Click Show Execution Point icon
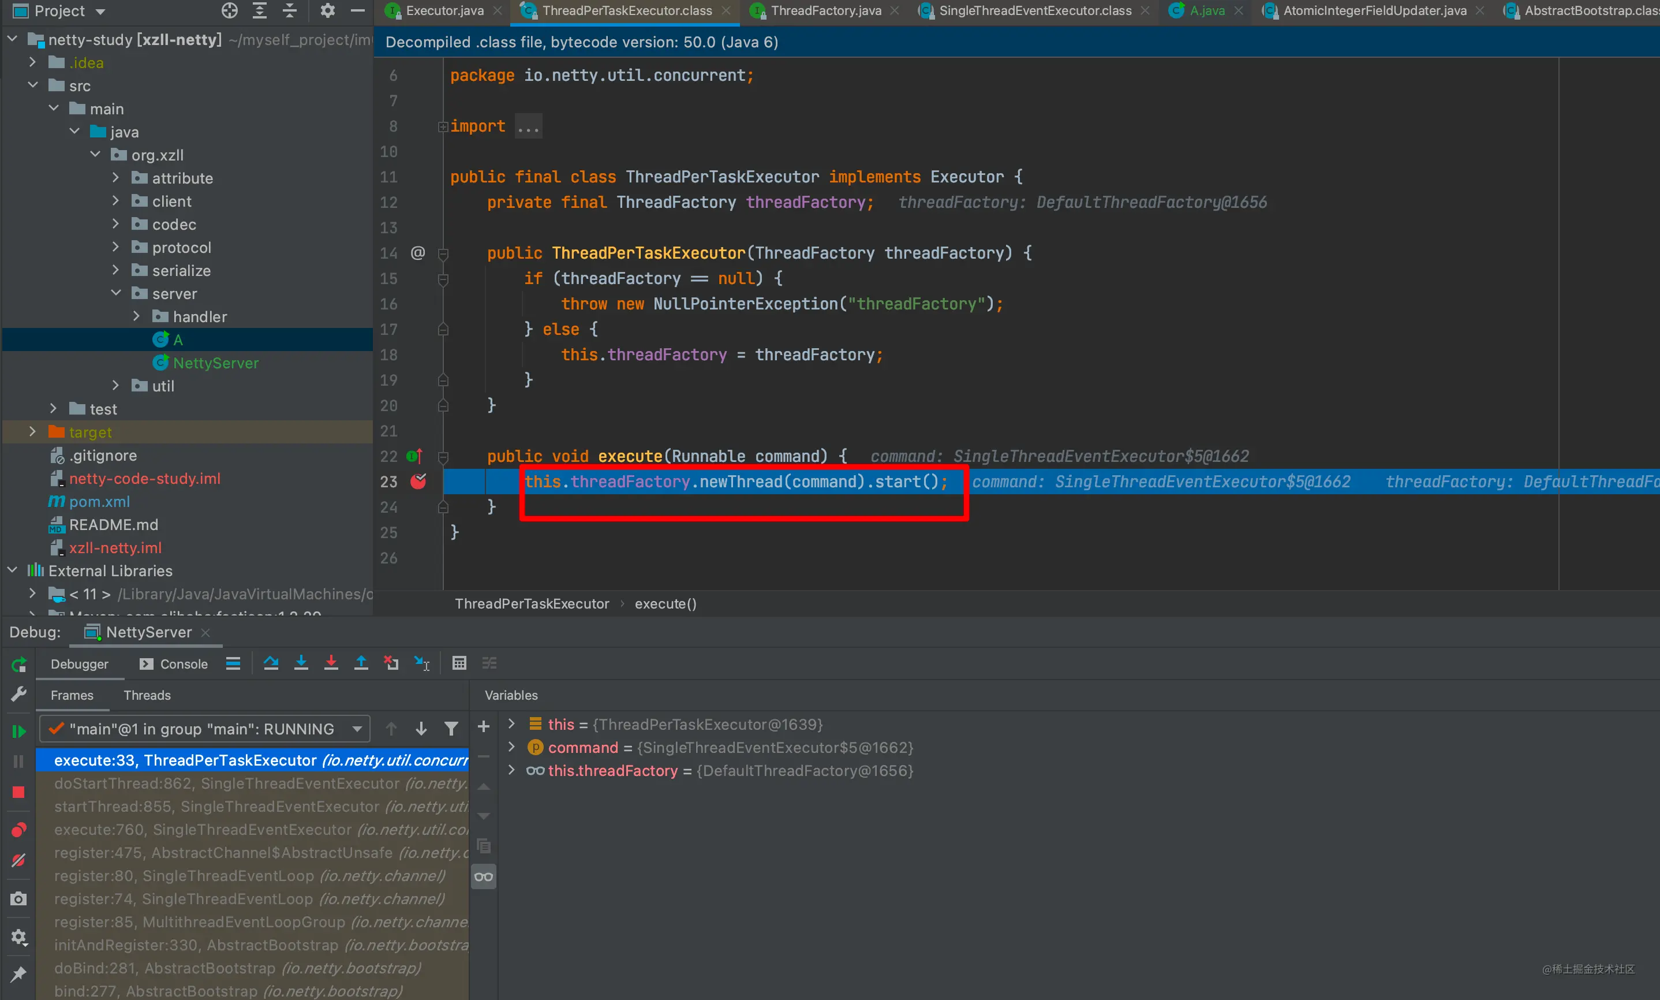1660x1000 pixels. pyautogui.click(x=233, y=664)
